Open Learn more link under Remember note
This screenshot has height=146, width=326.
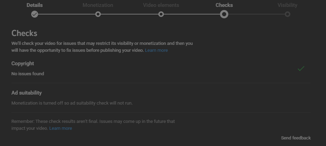(61, 128)
